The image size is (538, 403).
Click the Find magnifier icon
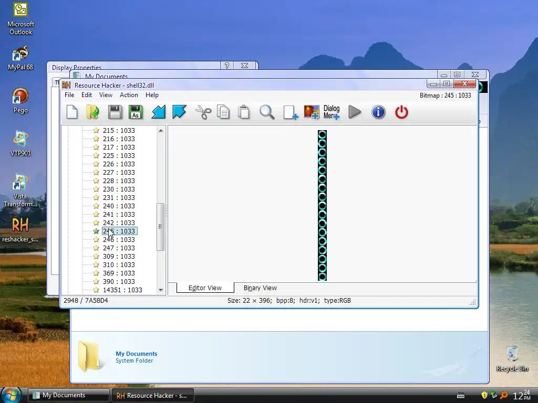(x=267, y=112)
